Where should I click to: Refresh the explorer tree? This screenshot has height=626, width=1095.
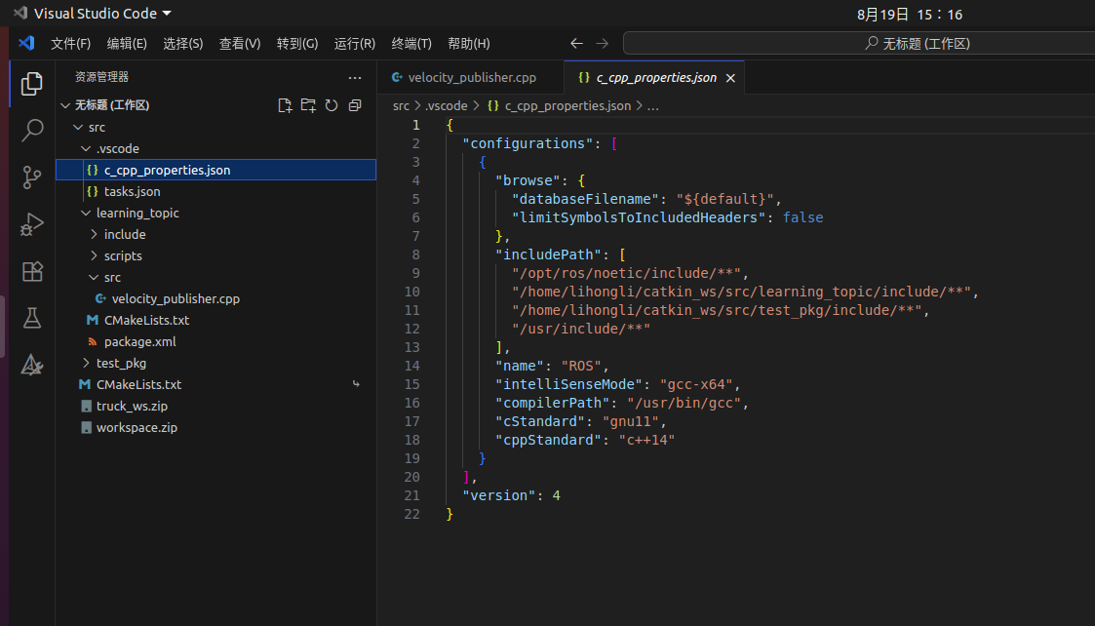[x=332, y=105]
